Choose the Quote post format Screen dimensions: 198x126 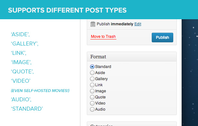92,97
